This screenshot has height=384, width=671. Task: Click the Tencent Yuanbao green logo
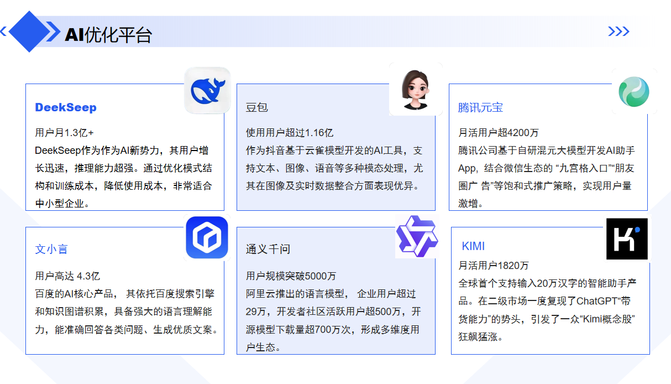[x=634, y=91]
